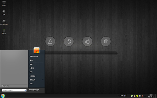157x98 pixels.
Task: Open the Administrator folder on desktop
Action: pyautogui.click(x=4, y=22)
